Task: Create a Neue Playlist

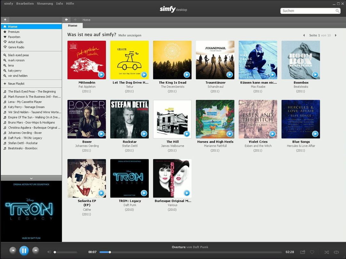Action: click(x=31, y=84)
